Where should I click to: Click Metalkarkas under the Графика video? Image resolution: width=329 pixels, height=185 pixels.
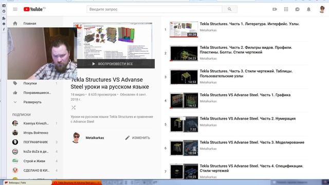tap(208, 101)
